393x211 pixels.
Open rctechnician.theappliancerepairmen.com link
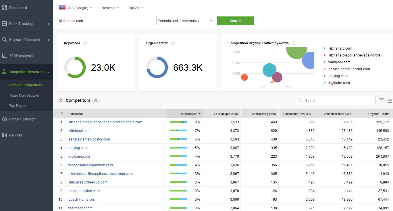point(101,174)
